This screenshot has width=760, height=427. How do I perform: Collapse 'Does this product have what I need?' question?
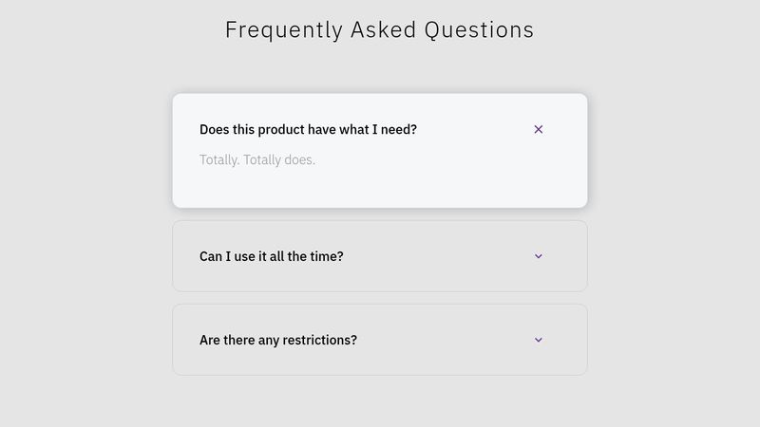[380, 129]
